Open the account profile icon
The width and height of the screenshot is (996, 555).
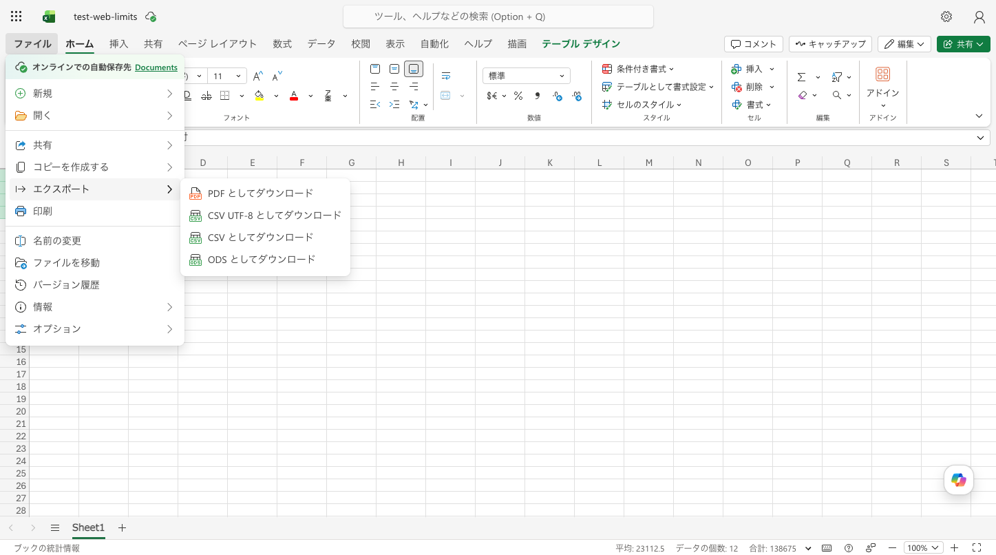[979, 17]
